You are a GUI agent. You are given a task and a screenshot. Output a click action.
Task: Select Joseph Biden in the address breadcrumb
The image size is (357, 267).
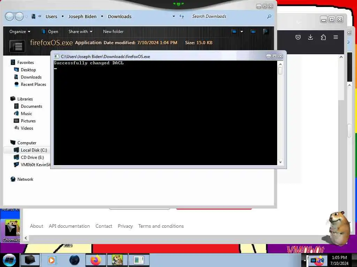click(82, 17)
